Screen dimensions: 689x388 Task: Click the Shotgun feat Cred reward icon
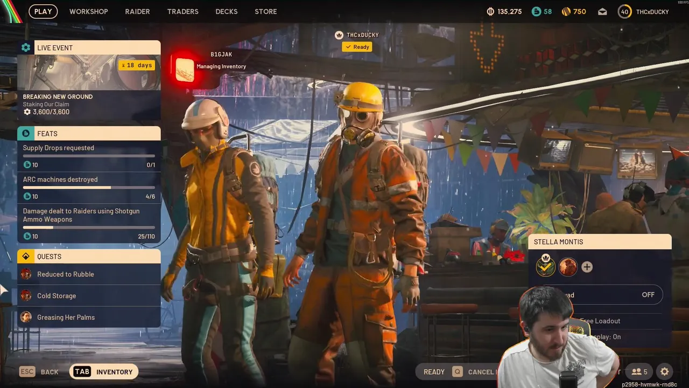click(27, 236)
